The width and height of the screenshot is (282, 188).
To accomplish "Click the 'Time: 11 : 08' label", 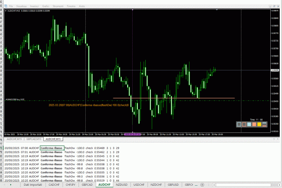I will click(x=256, y=120).
